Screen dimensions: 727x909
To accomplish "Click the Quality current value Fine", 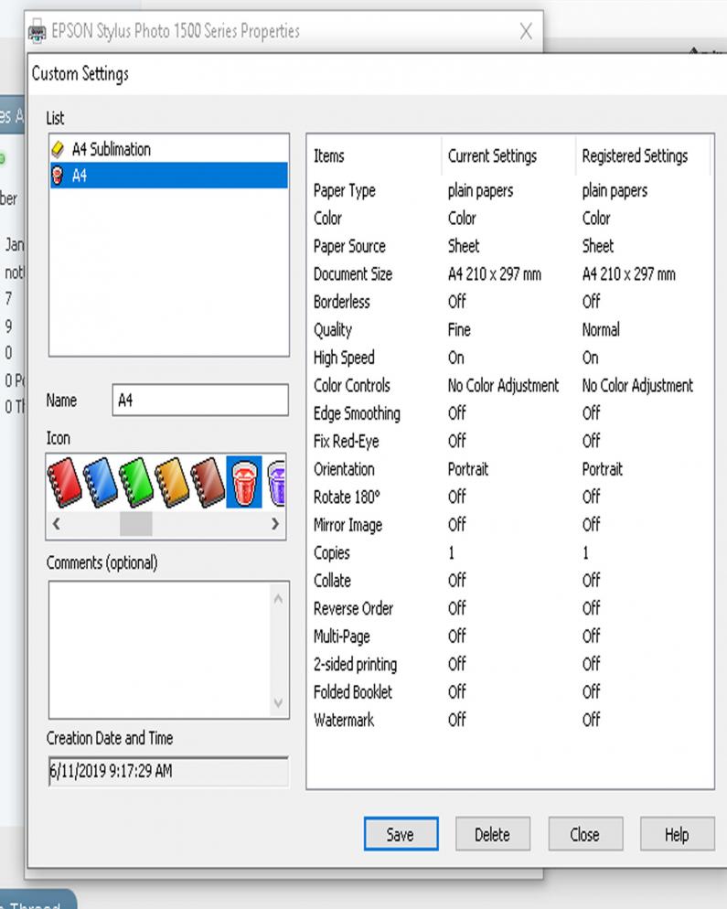I will 459,330.
